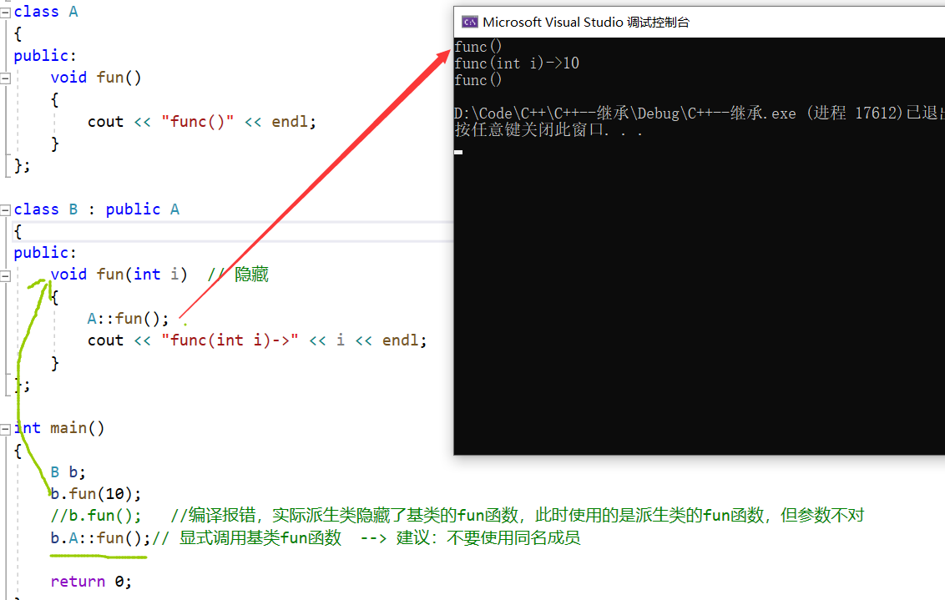Collapse the void fun(int i) block
This screenshot has height=600, width=945.
pyautogui.click(x=5, y=276)
